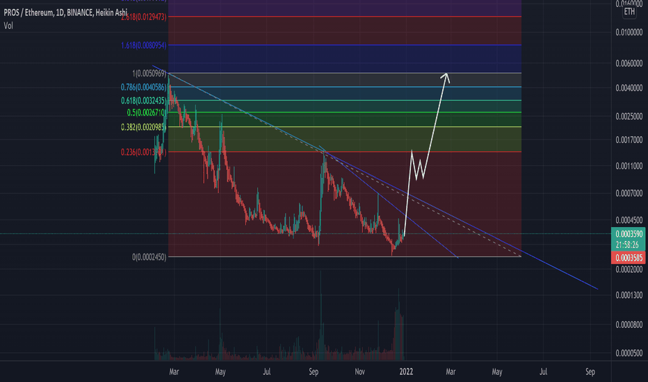Screen dimensions: 648x382
Task: Click the 1(0.0050969) Fibonacci level label
Action: (149, 74)
